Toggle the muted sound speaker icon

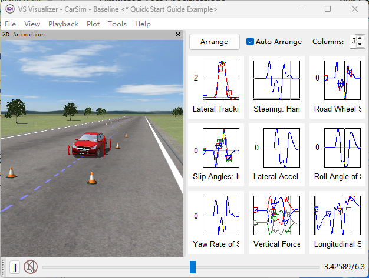tap(30, 267)
